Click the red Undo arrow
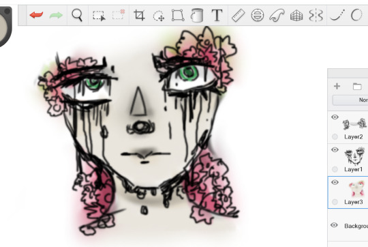The width and height of the screenshot is (368, 247). pos(36,15)
